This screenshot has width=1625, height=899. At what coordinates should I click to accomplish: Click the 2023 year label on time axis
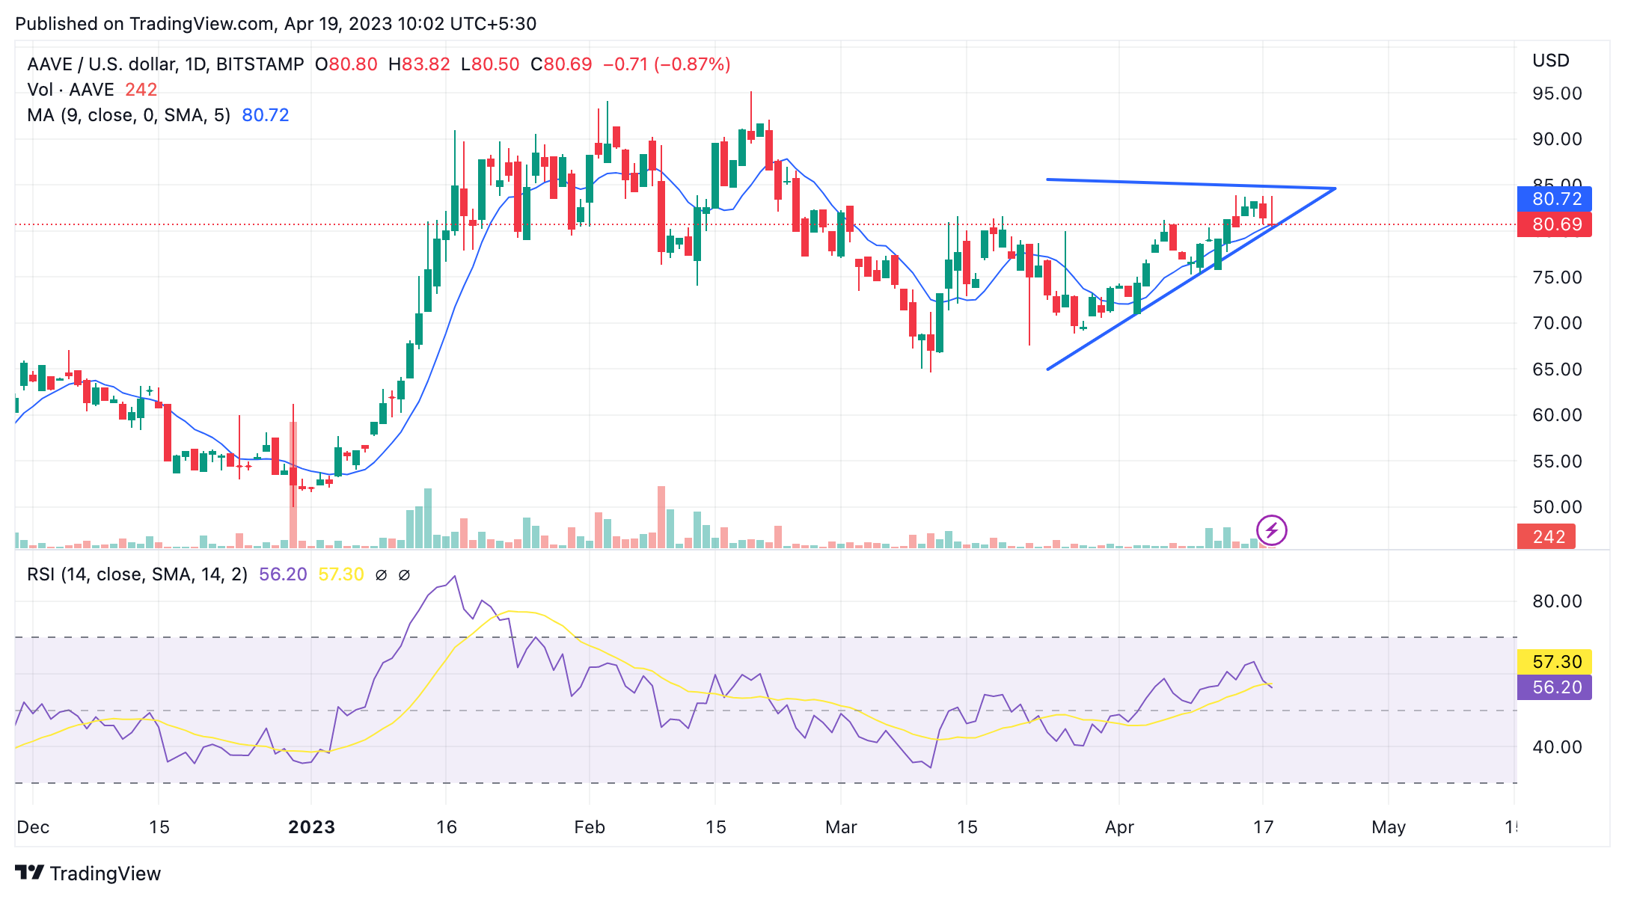pos(311,827)
